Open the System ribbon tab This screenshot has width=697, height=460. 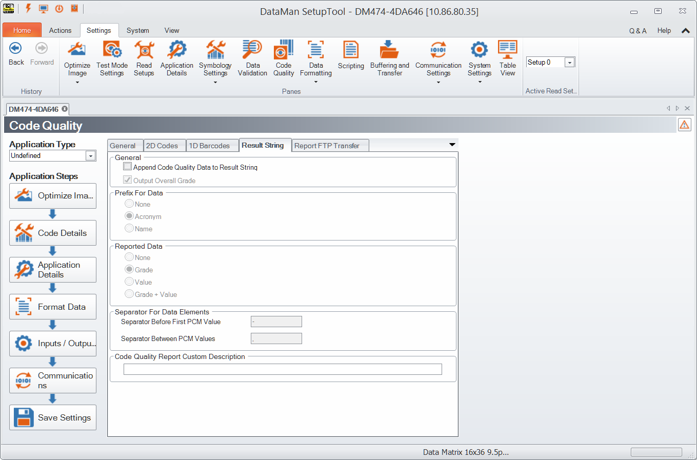(x=137, y=30)
